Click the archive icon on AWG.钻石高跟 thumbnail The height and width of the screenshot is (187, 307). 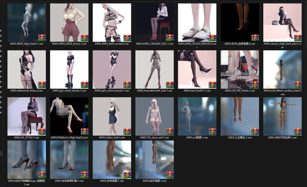(170, 175)
